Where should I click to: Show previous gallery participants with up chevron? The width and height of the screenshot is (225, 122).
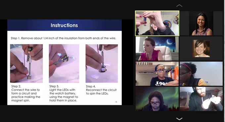tap(179, 6)
